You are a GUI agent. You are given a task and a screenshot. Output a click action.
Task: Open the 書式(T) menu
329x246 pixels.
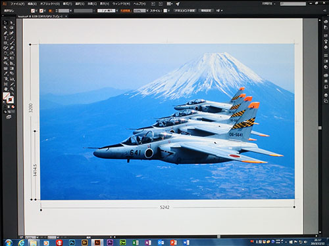coord(67,4)
